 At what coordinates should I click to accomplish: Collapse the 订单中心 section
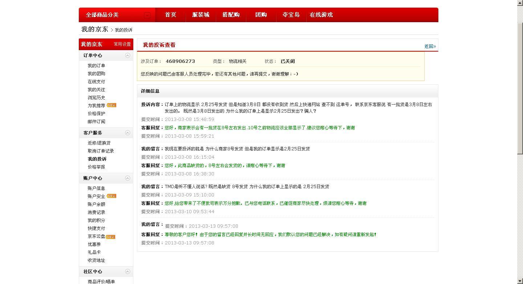point(127,55)
